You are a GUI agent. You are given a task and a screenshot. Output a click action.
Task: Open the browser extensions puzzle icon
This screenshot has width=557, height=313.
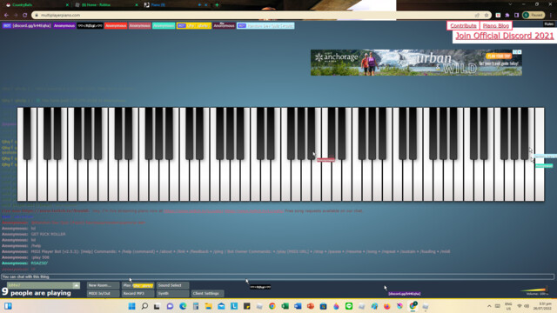click(x=507, y=16)
